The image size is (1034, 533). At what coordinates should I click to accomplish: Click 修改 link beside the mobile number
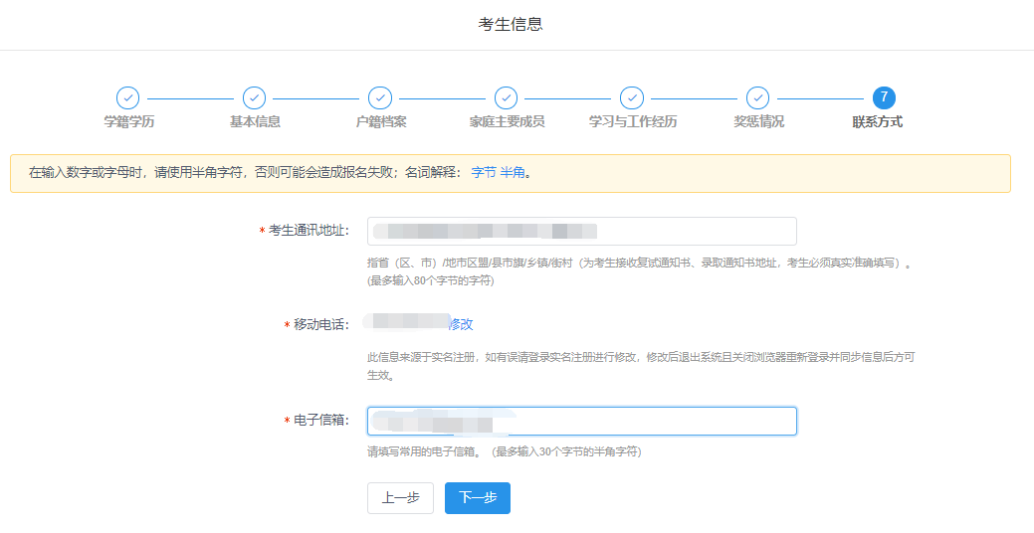(x=460, y=324)
